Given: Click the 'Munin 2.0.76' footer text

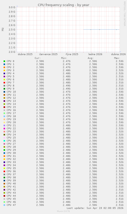Looking at the screenshot, I should (x=63, y=211).
